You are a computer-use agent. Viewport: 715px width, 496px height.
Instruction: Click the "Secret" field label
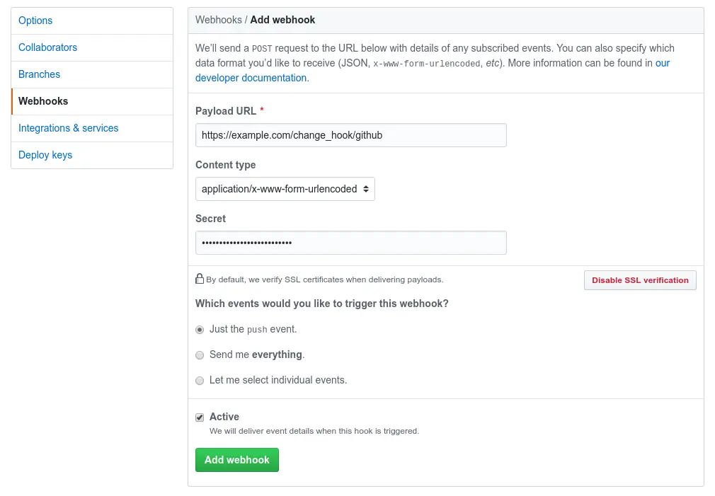pos(210,219)
